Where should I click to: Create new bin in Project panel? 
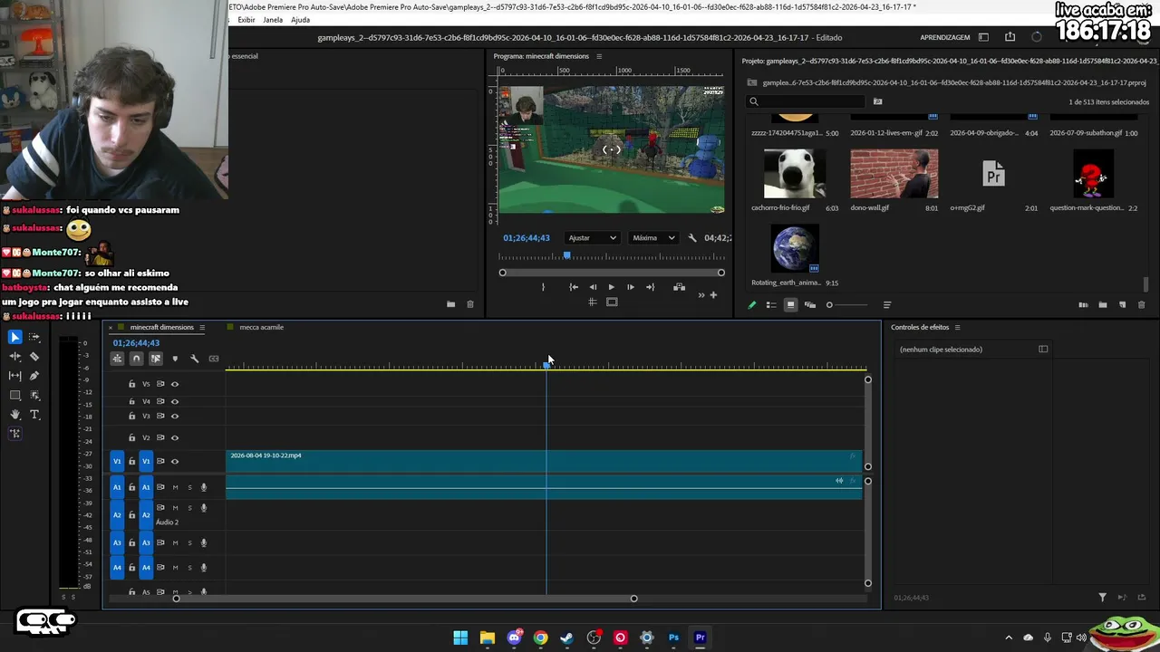click(x=1103, y=305)
